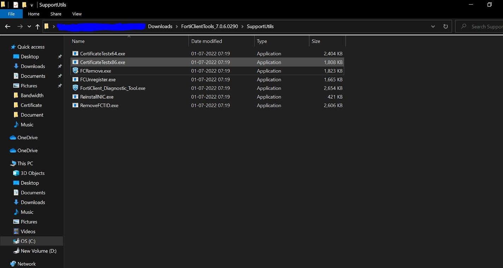Click the 2,404 KB size cell
503x268 pixels.
coord(333,54)
